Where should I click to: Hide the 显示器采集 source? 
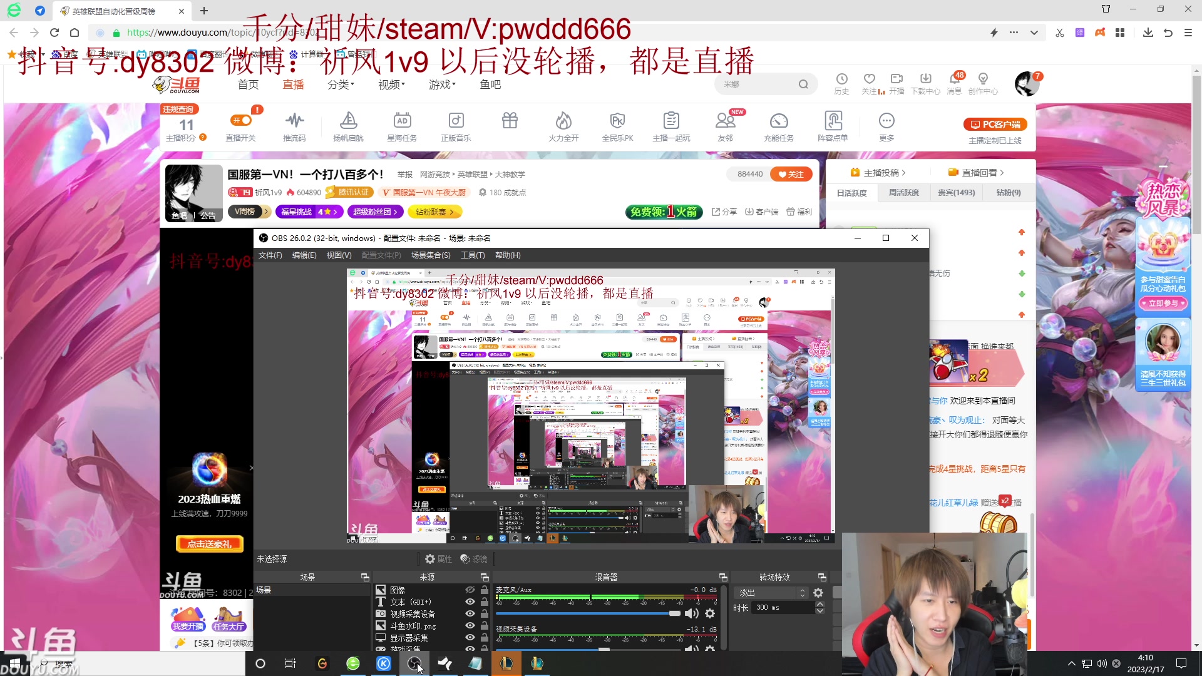pyautogui.click(x=470, y=637)
